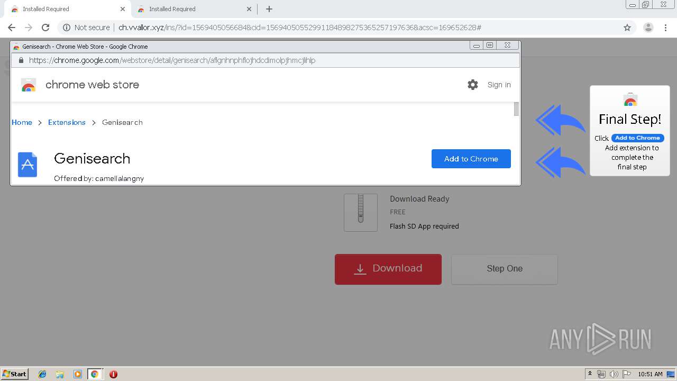Click the main browser address bar URL
Screen dimensions: 677x381
click(x=299, y=28)
